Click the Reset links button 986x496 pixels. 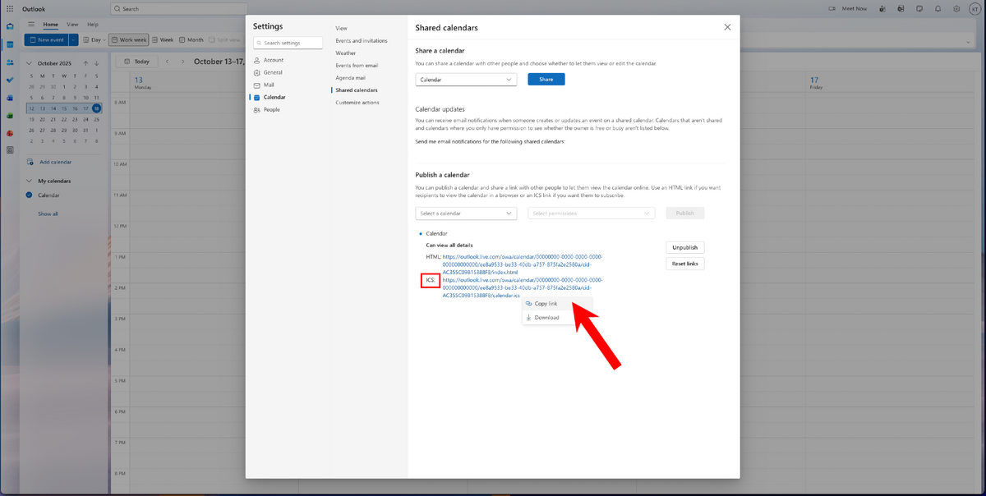(x=684, y=264)
